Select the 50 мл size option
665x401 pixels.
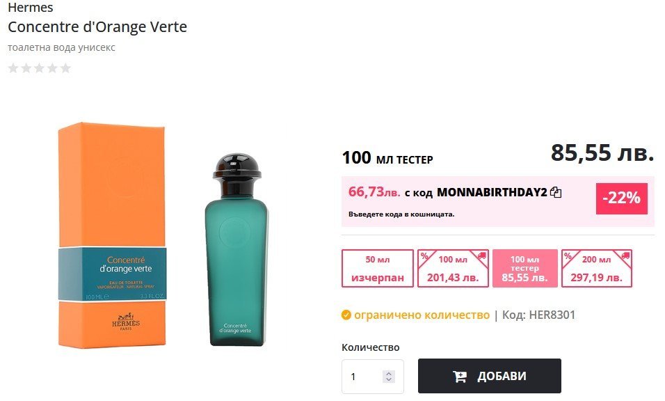click(x=378, y=269)
